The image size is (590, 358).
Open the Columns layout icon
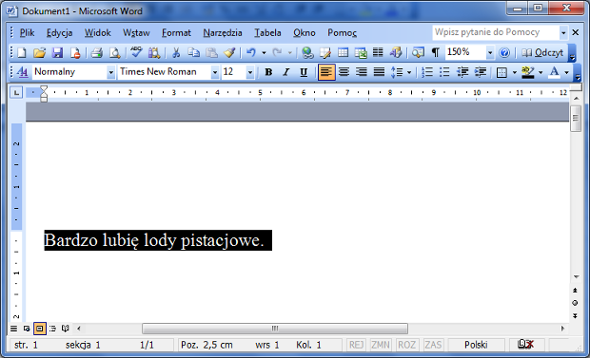pyautogui.click(x=378, y=52)
